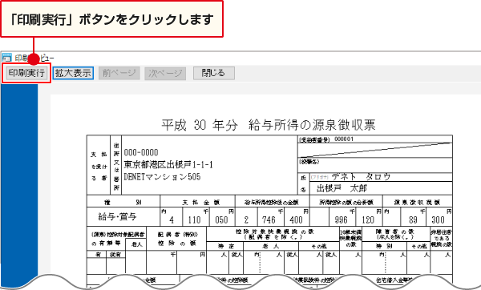The image size is (481, 290).
Task: Click the address 東京都港区出根戸1-1-1
Action: coord(168,164)
